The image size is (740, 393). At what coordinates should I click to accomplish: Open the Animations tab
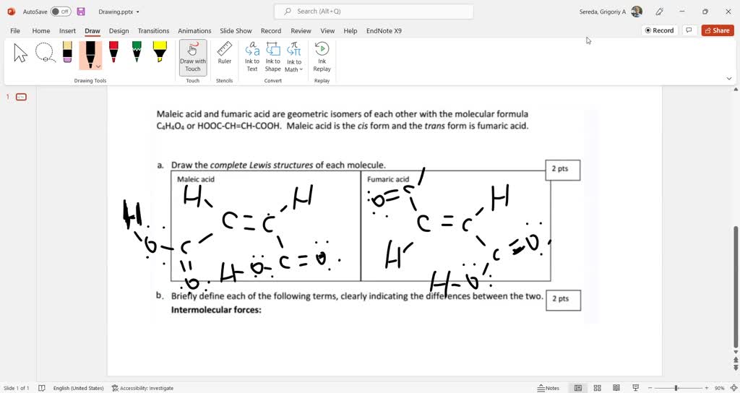pos(194,30)
